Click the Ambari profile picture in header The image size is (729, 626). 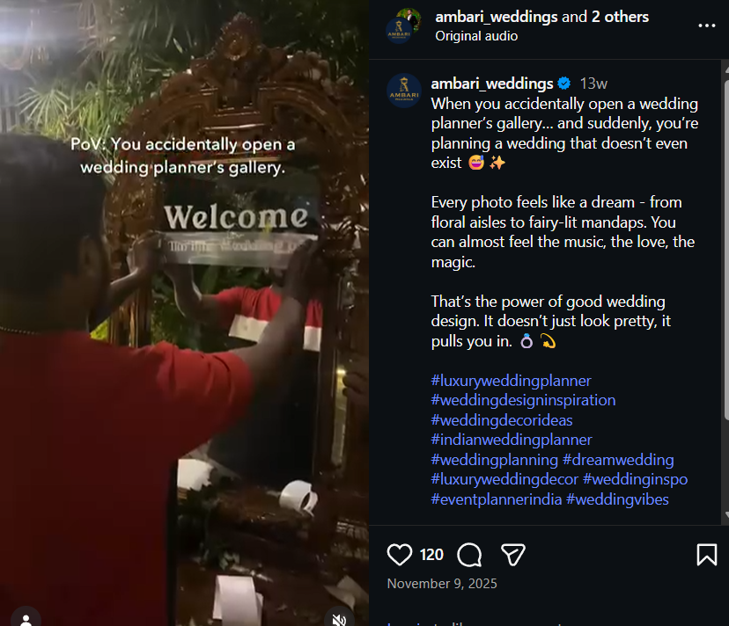pos(401,25)
